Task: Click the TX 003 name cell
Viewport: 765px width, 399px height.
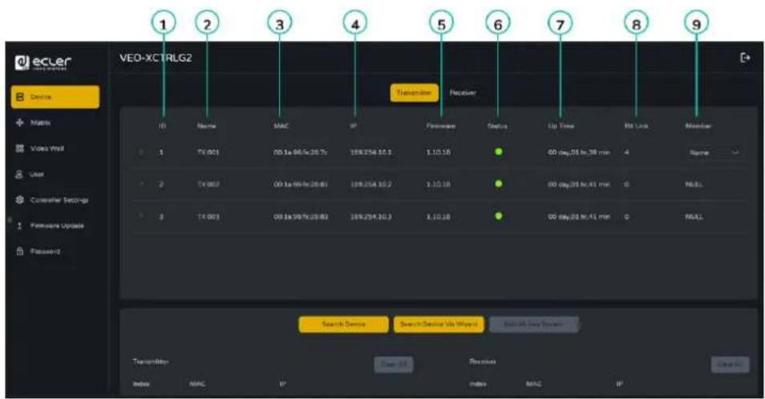Action: coord(208,217)
